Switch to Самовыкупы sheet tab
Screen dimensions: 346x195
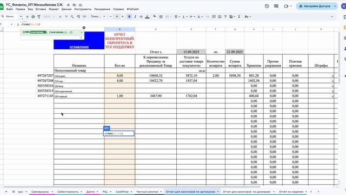pyautogui.click(x=42, y=192)
